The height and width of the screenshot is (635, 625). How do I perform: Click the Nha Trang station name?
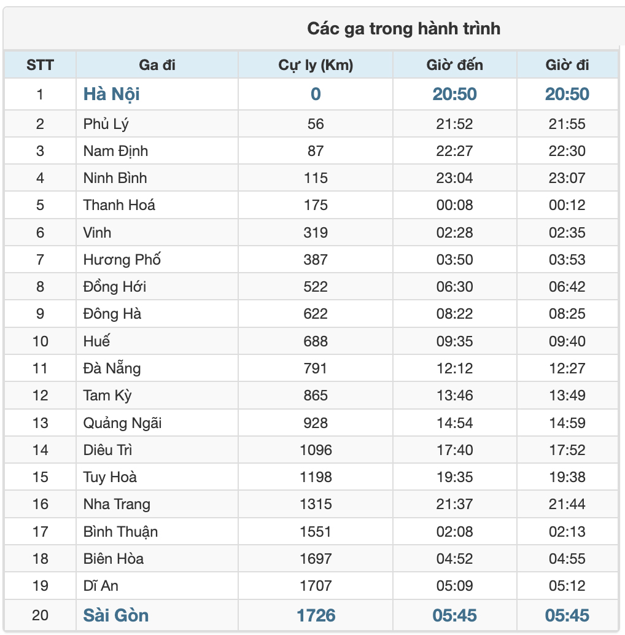(x=117, y=504)
